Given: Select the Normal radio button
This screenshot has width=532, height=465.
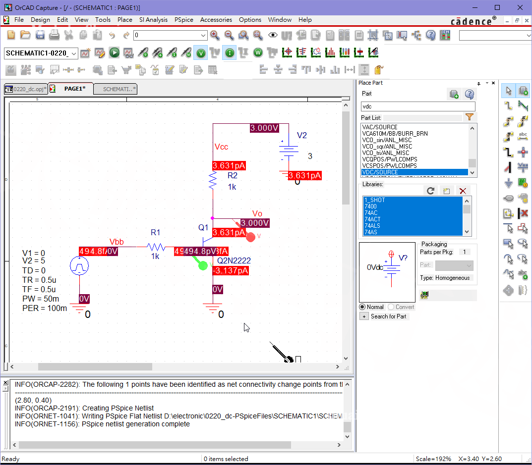Looking at the screenshot, I should (362, 307).
